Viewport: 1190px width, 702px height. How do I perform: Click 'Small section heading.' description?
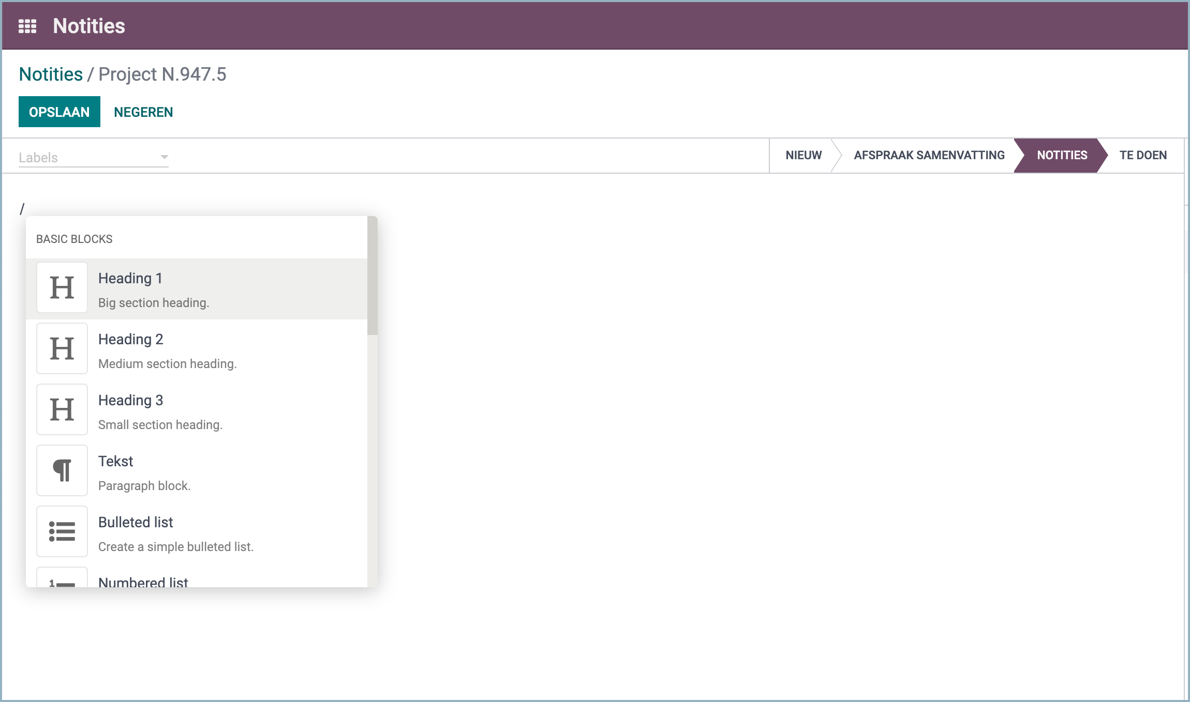coord(160,425)
